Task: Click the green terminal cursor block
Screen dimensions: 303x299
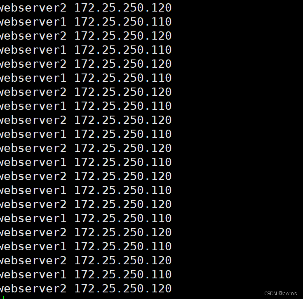Action: click(x=2, y=297)
